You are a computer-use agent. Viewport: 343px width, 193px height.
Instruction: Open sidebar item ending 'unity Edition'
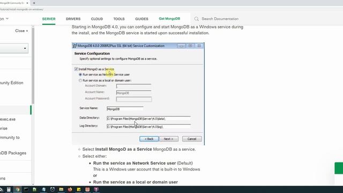(12, 83)
